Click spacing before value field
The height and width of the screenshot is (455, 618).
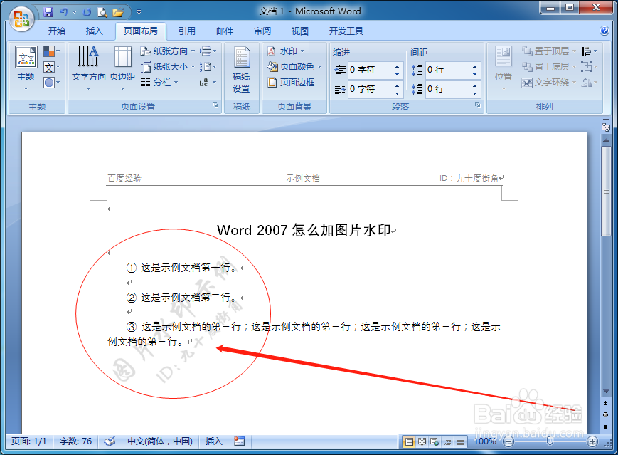click(449, 70)
